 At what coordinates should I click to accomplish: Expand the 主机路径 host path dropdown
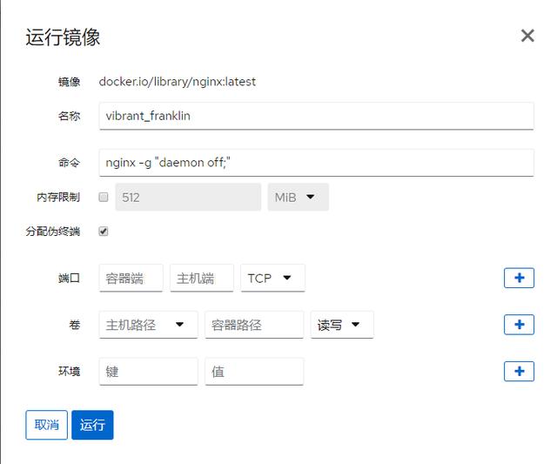(x=149, y=325)
